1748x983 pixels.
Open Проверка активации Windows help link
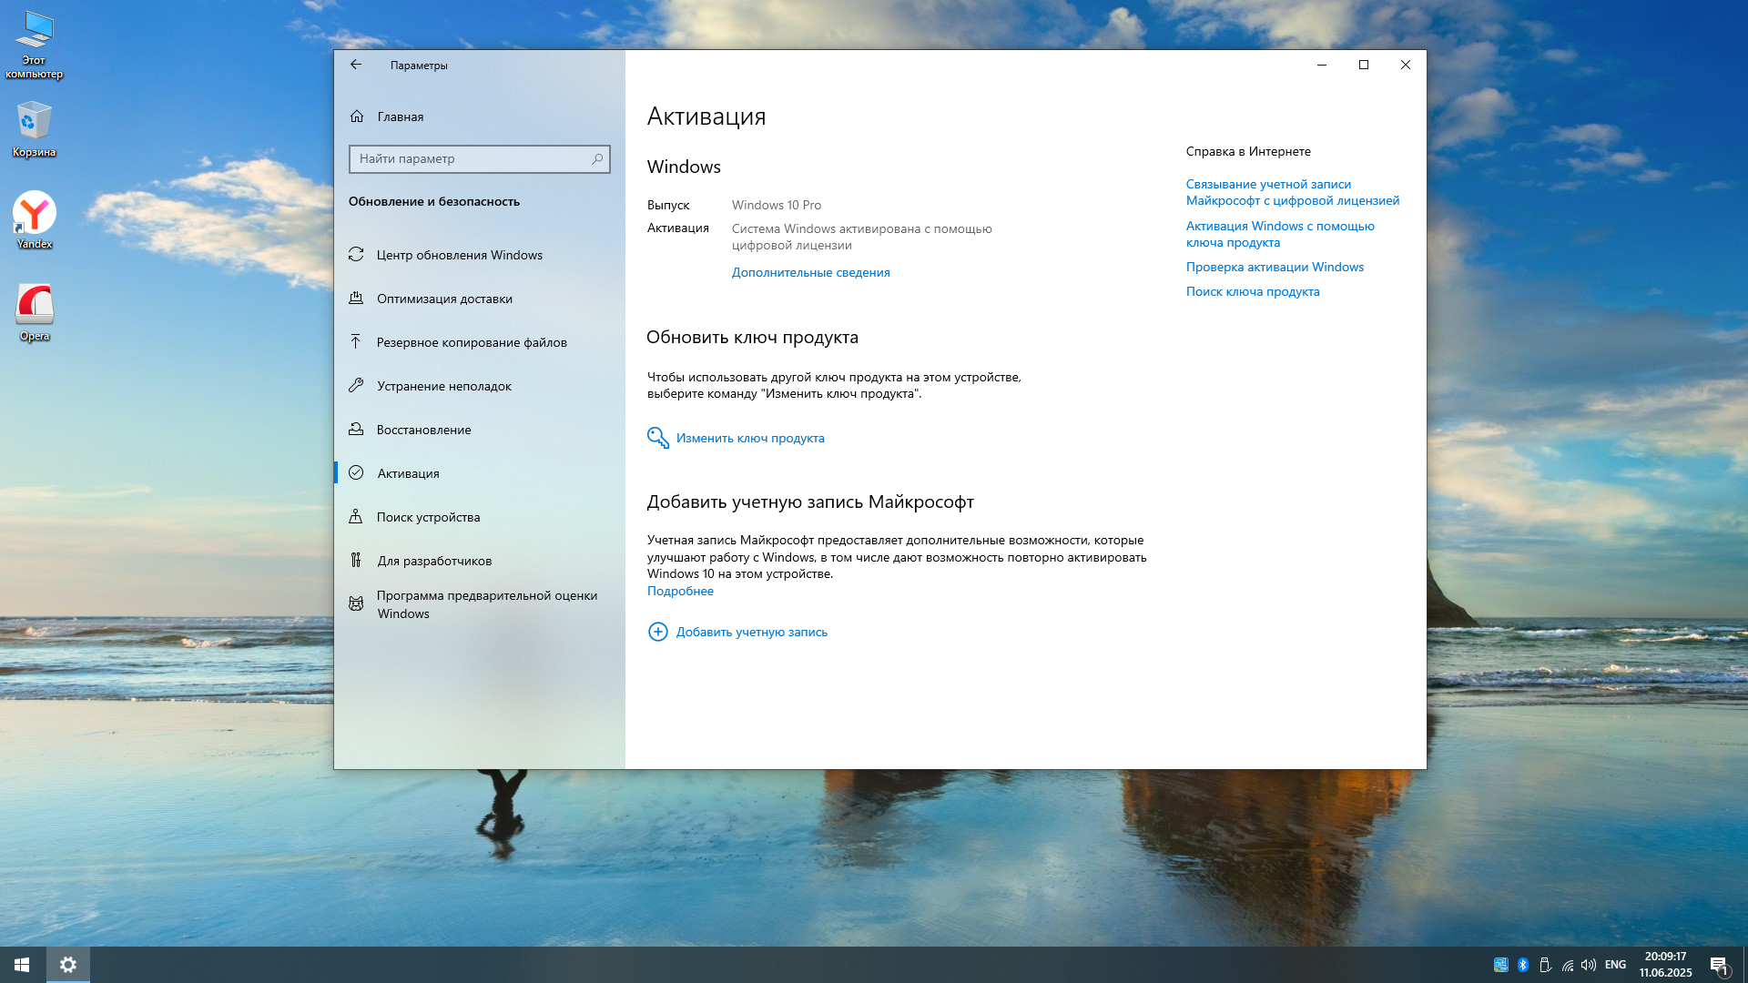click(x=1274, y=267)
